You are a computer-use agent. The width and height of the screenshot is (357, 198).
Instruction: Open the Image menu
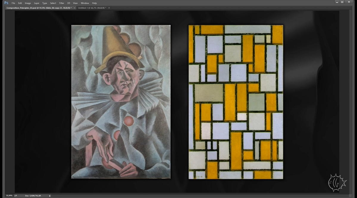[x=28, y=3]
